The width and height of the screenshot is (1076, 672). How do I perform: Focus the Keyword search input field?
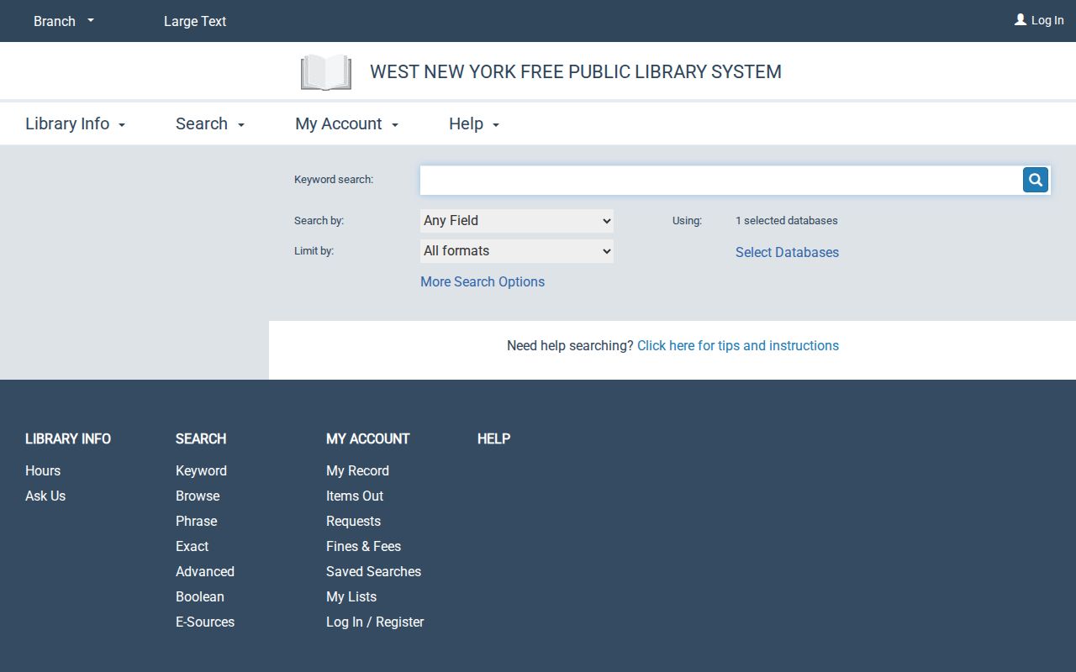point(720,180)
